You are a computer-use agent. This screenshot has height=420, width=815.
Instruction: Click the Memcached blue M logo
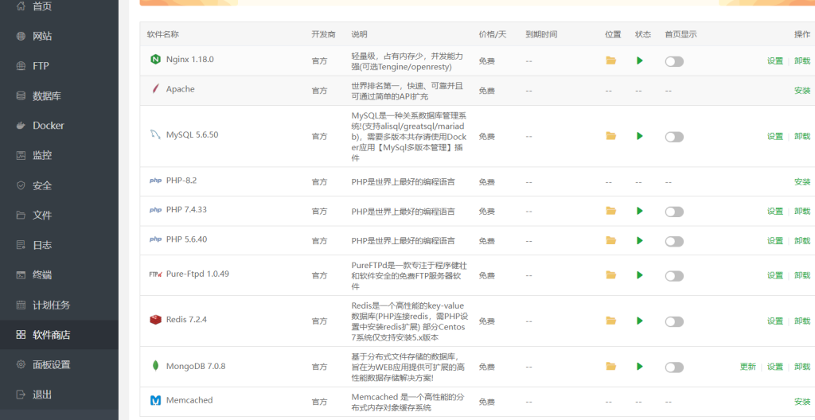[155, 400]
